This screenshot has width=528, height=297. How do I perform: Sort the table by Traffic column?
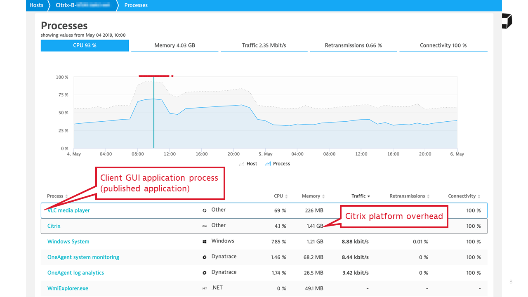361,196
